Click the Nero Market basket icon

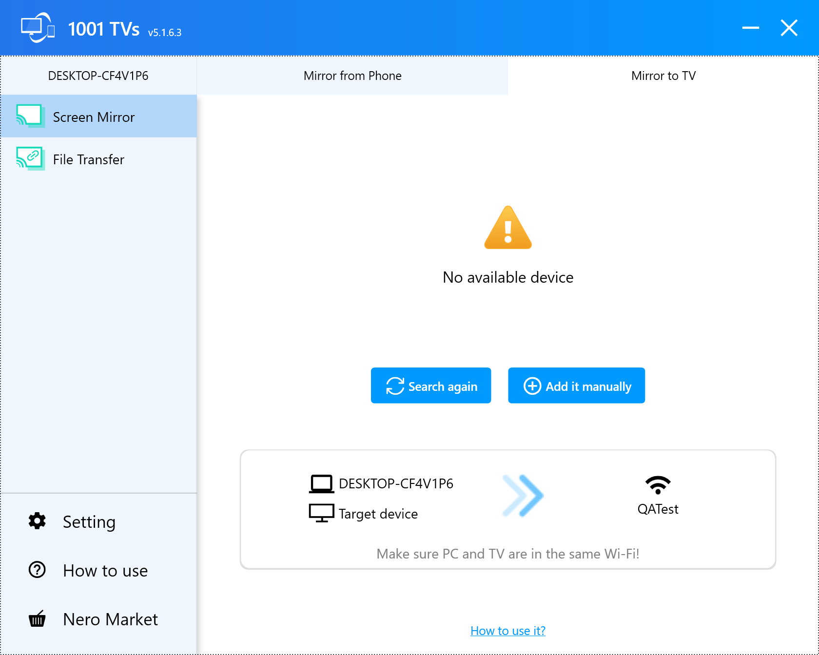pos(37,618)
